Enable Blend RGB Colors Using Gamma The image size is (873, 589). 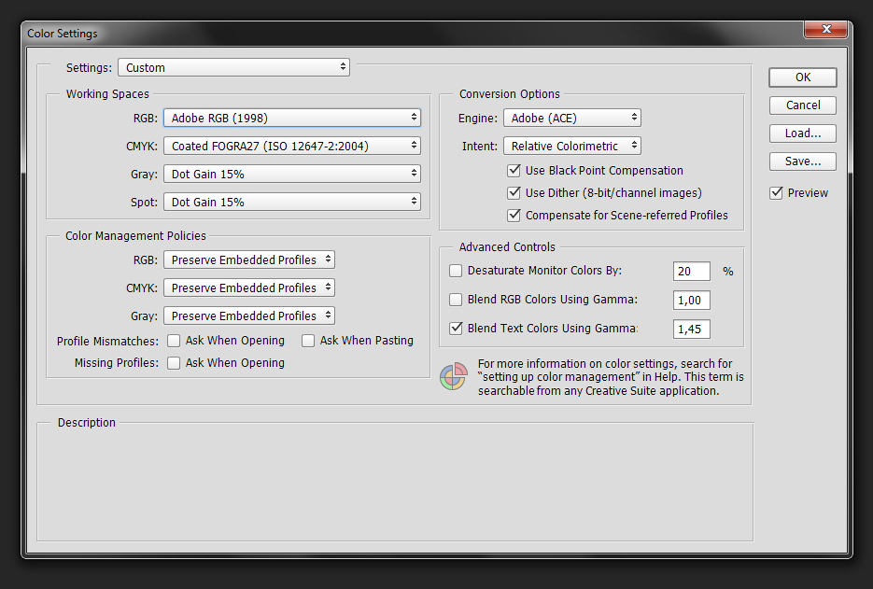(x=456, y=300)
